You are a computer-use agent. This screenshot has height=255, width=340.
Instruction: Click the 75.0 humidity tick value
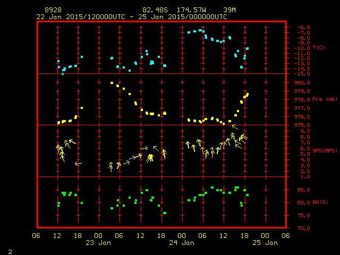303,216
